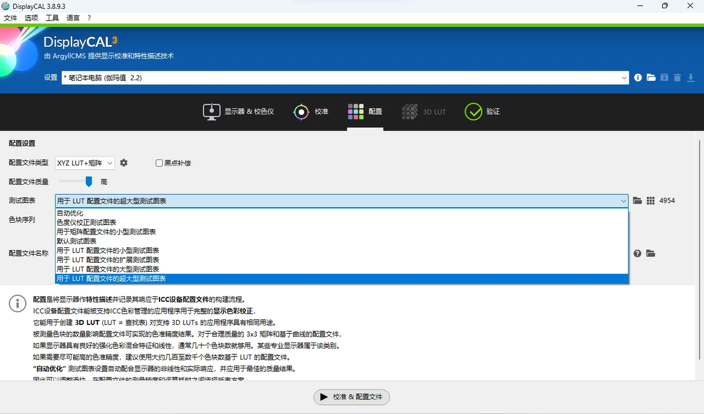Click the 高 quality level text
704x414 pixels.
click(x=104, y=182)
